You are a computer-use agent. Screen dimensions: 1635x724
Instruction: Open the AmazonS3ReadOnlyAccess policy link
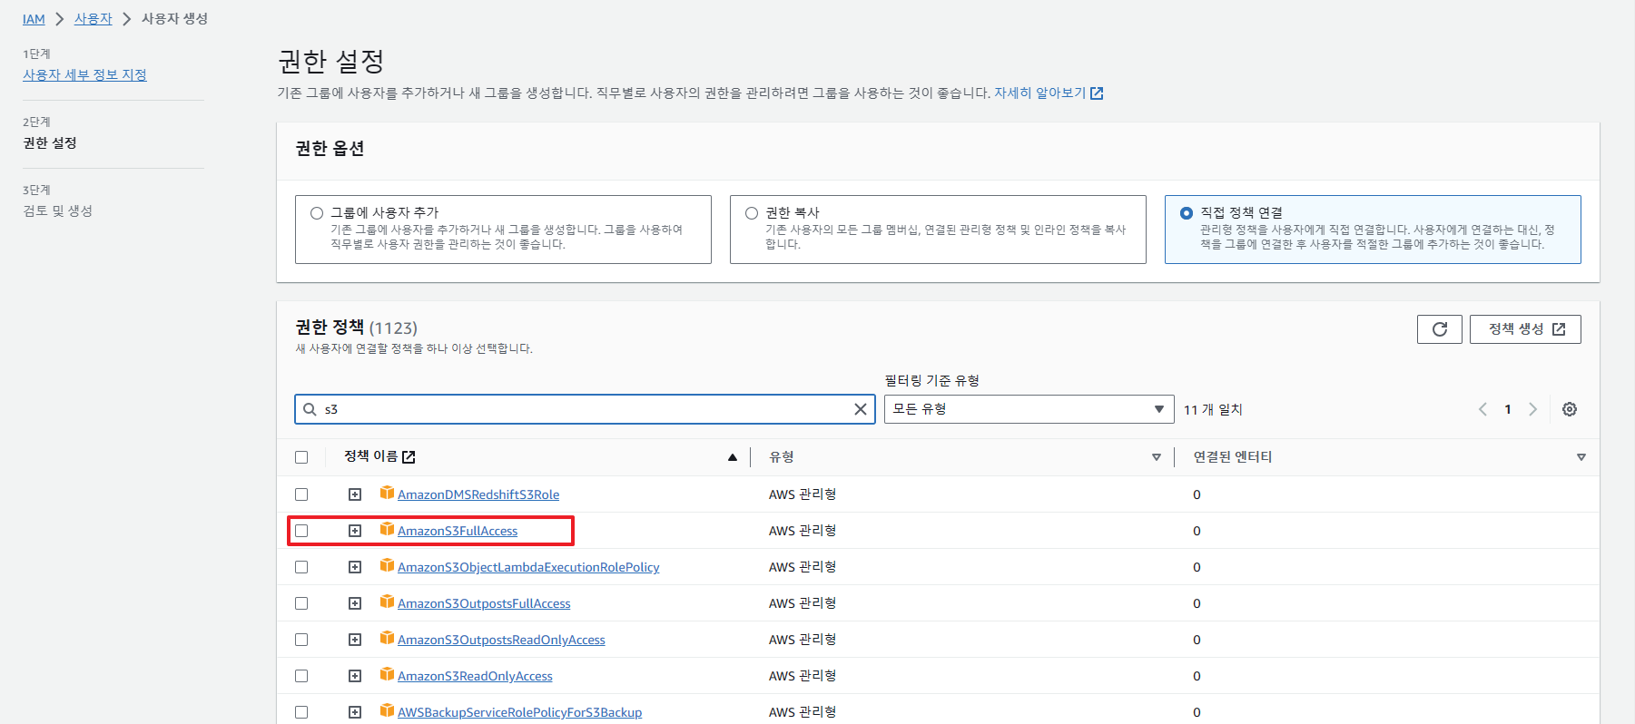475,676
